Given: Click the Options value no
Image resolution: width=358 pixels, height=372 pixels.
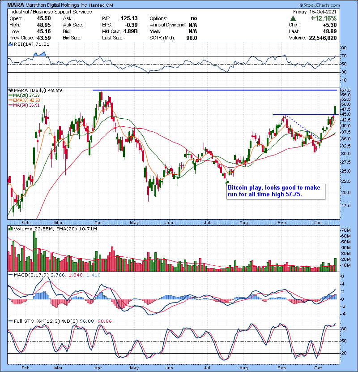Looking at the screenshot, I should tap(194, 18).
